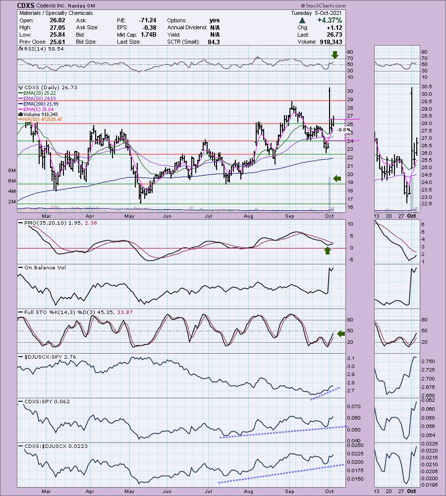This screenshot has height=496, width=446.
Task: Click 'Jun' on the price chart axis
Action: coord(167,216)
